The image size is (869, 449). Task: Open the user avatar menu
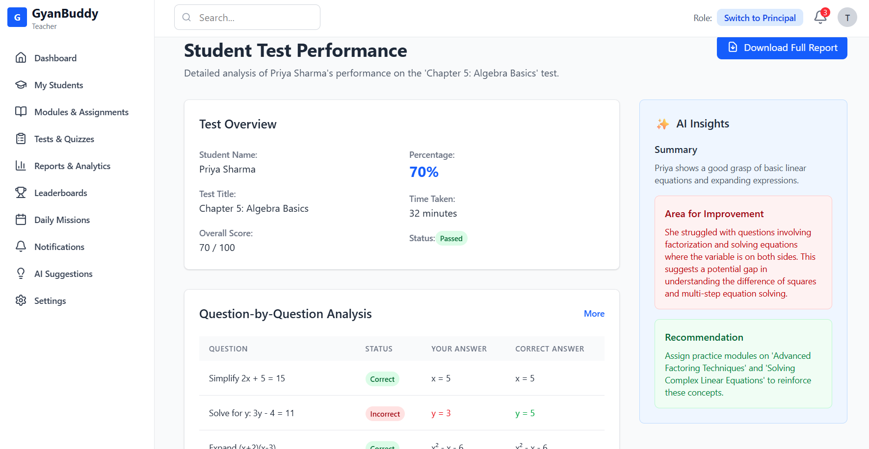(847, 18)
